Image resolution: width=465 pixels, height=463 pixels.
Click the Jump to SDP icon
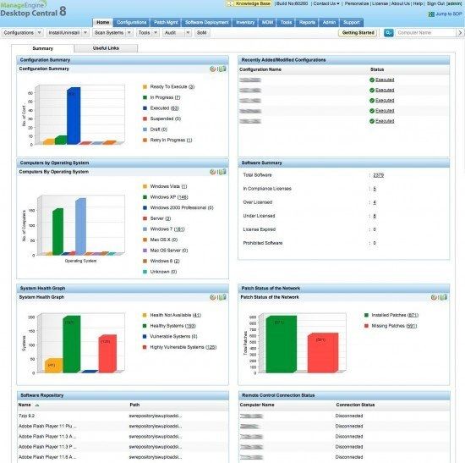click(x=431, y=14)
